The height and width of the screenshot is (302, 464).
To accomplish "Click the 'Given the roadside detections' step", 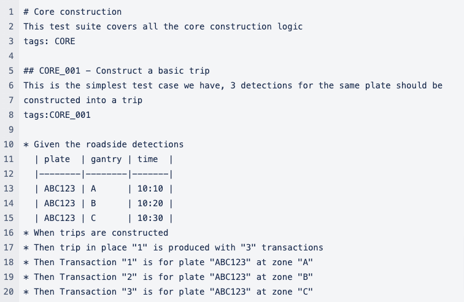I will pos(108,144).
